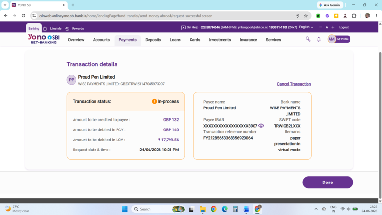Click ENG IN language indicator in the taskbar
382x215 pixels.
tap(333, 209)
